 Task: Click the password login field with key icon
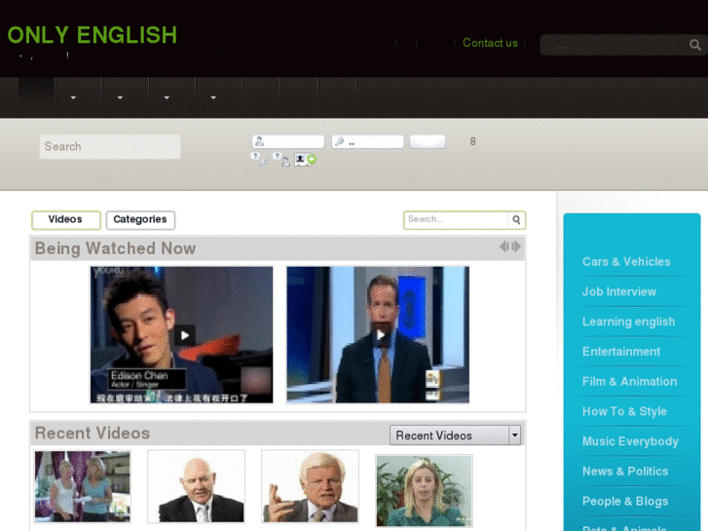pos(367,141)
